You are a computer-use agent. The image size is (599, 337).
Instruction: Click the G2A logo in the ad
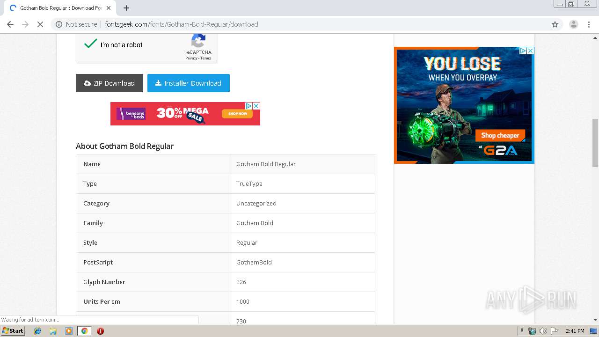(500, 150)
